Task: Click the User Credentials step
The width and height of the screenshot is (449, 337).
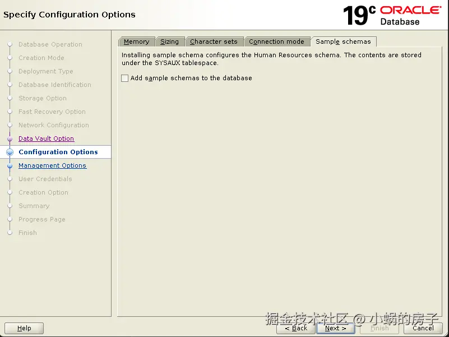Action: click(x=45, y=179)
